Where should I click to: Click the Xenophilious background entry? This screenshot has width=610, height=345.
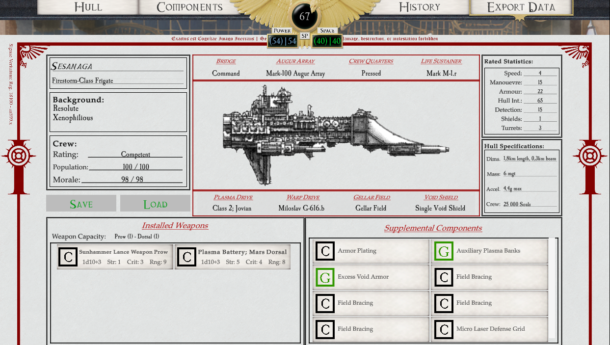click(x=73, y=118)
